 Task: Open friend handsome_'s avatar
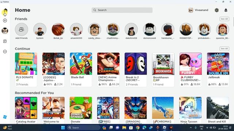tap(168, 29)
